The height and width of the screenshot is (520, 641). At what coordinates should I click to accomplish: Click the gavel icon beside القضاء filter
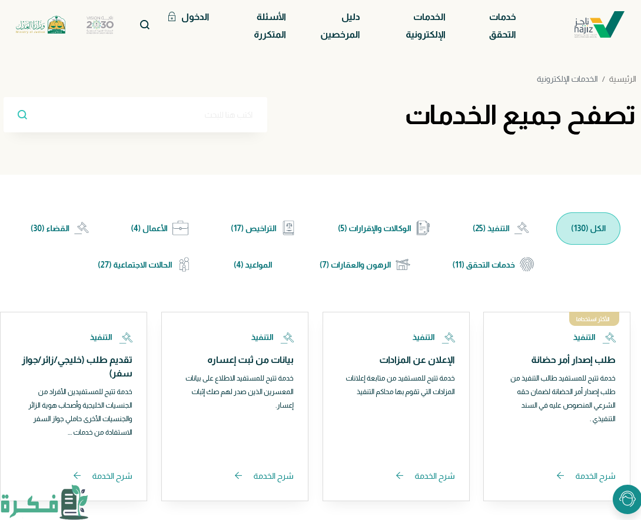81,228
